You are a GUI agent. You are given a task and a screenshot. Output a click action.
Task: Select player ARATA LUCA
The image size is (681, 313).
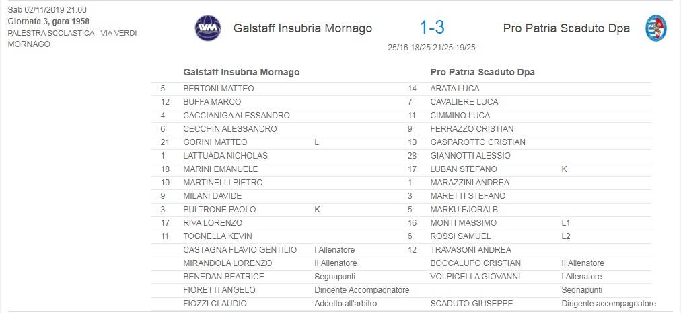pyautogui.click(x=455, y=89)
